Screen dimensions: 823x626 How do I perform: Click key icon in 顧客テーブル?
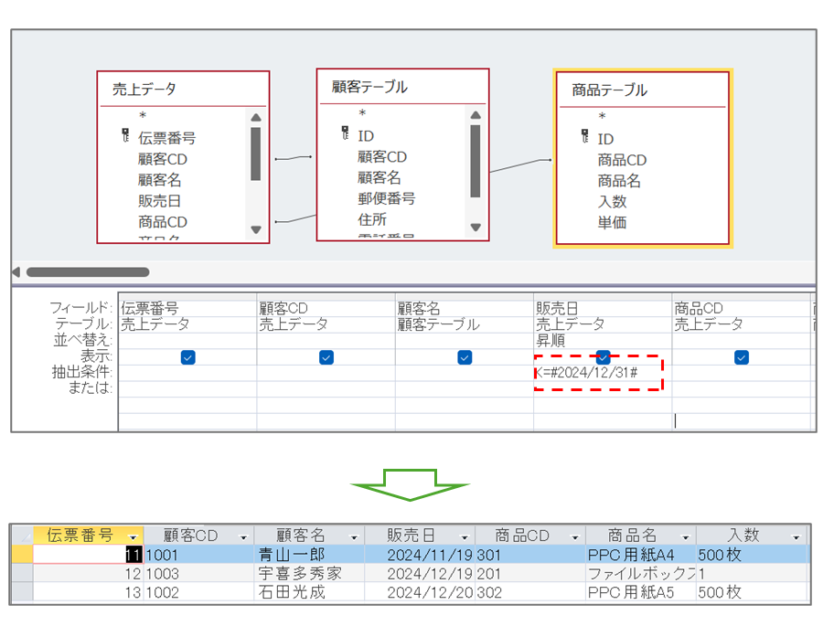345,133
